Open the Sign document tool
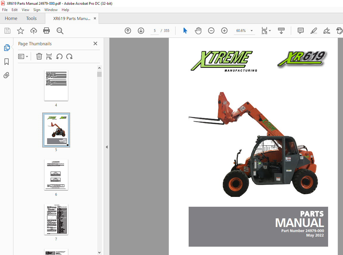343x255 pixels. coord(327,31)
